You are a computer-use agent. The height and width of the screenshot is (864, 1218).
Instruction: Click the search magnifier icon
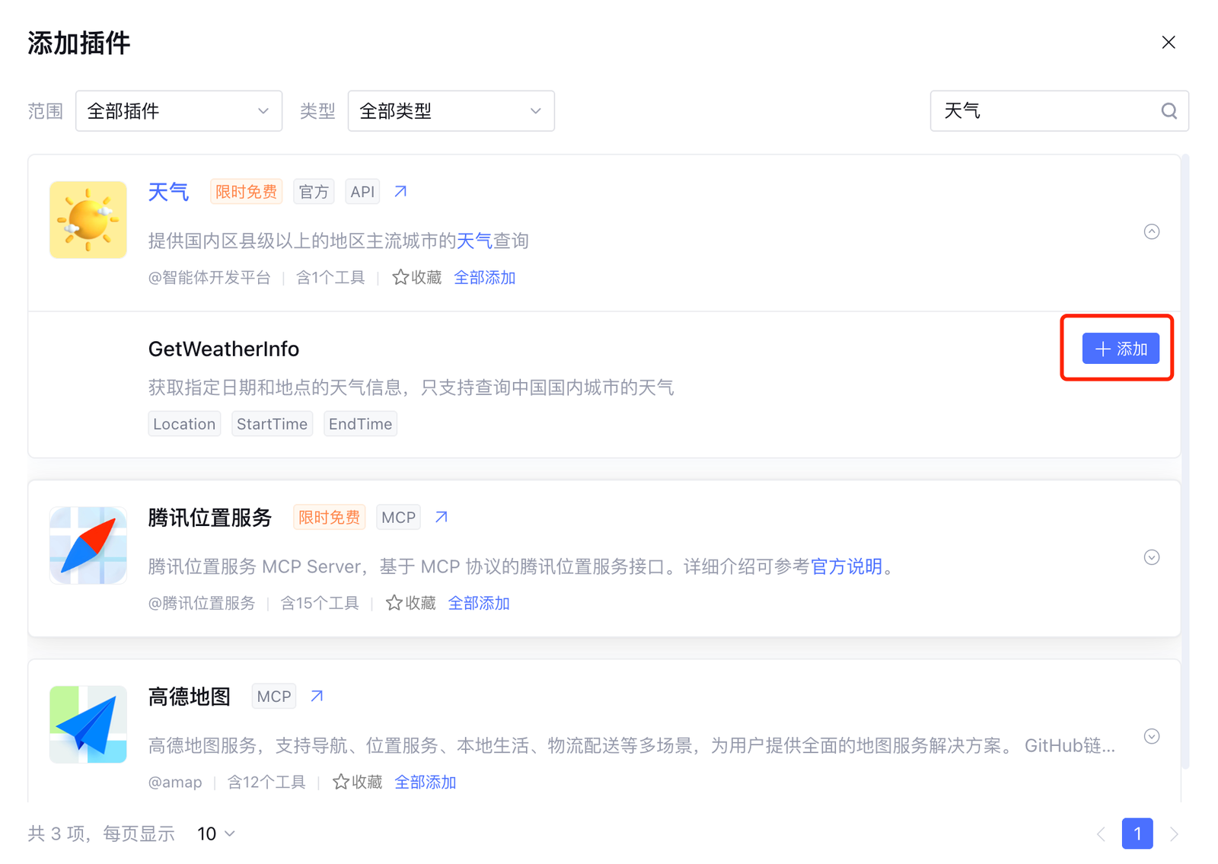(1169, 111)
